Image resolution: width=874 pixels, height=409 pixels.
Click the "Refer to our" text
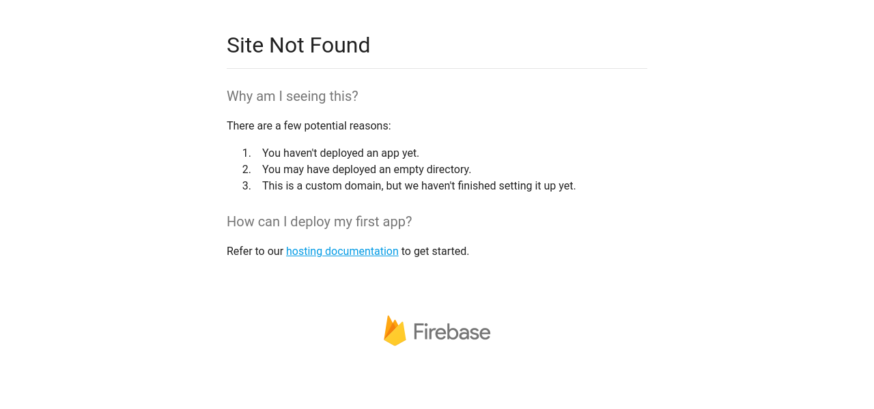tap(255, 252)
